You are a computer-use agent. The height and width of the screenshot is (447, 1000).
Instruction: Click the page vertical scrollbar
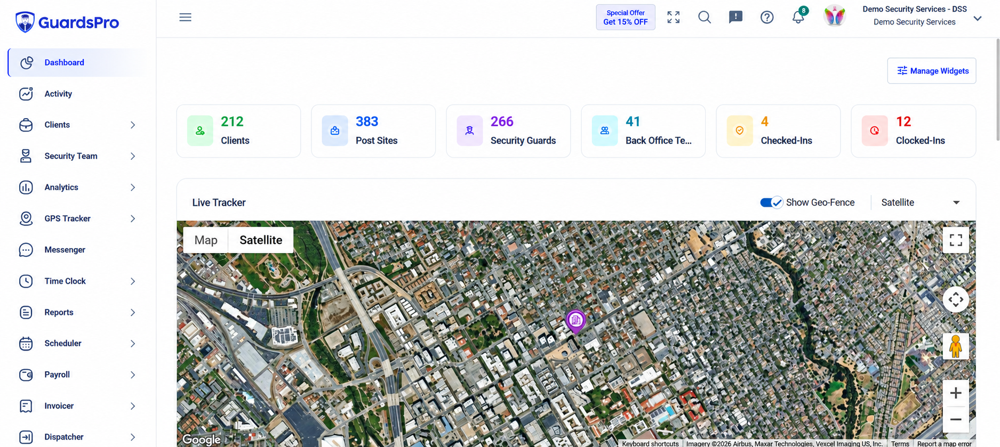(x=997, y=90)
